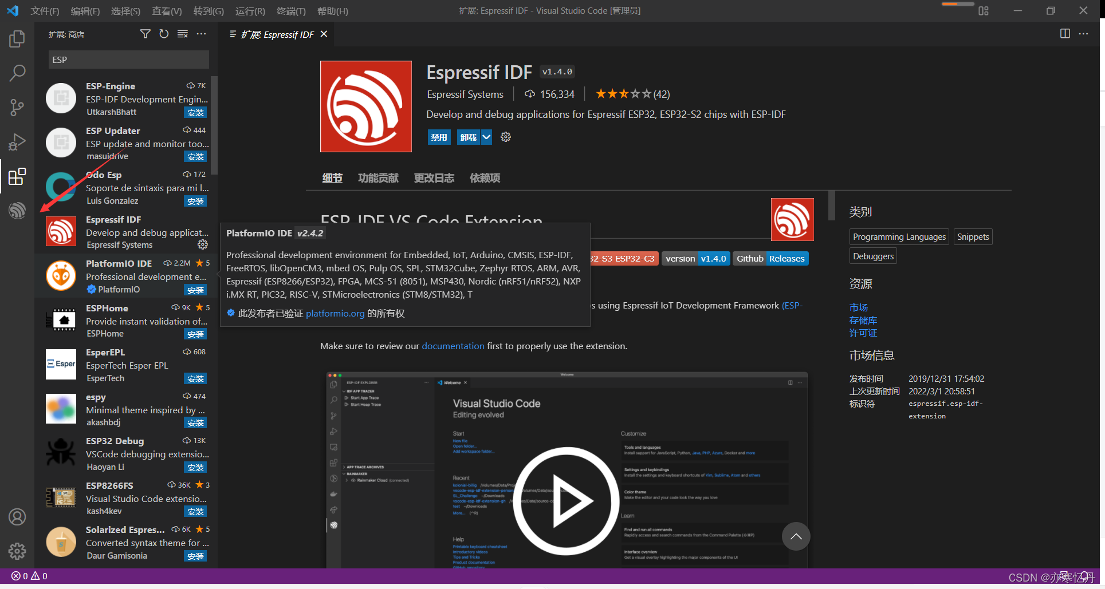This screenshot has width=1105, height=589.
Task: Expand the uninstall dropdown arrow
Action: pos(486,137)
